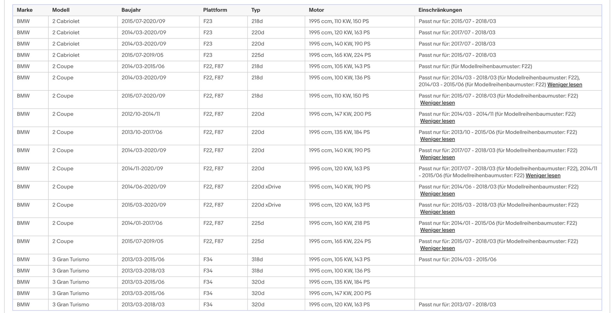Image resolution: width=615 pixels, height=313 pixels.
Task: Collapse the 2014/03-2020/09 Coupe 220d 140 KW restrictions
Action: [438, 157]
